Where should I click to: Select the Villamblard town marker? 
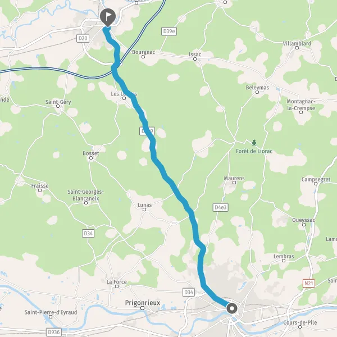coord(297,48)
